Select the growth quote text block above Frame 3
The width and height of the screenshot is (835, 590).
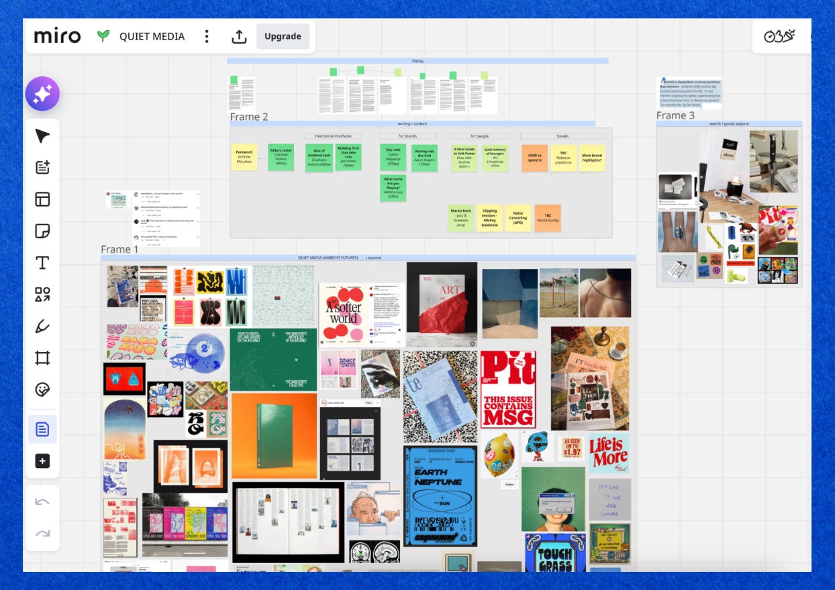click(689, 93)
